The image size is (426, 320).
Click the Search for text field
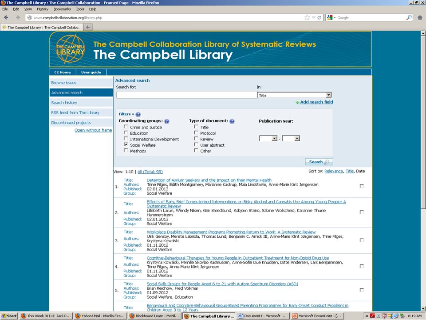187,95
